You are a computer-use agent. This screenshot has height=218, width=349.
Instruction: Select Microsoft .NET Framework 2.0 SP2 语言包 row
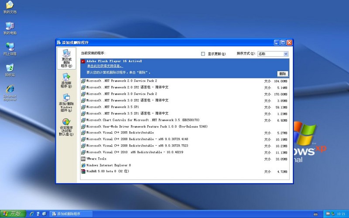185,88
